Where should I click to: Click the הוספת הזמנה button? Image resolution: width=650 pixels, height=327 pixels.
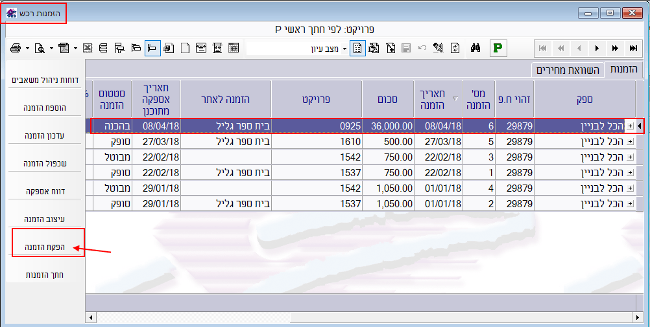[x=43, y=108]
